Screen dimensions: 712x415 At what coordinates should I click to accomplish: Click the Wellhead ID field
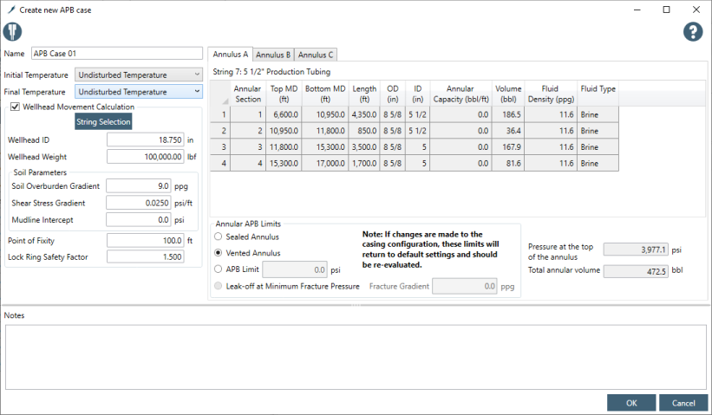point(146,140)
